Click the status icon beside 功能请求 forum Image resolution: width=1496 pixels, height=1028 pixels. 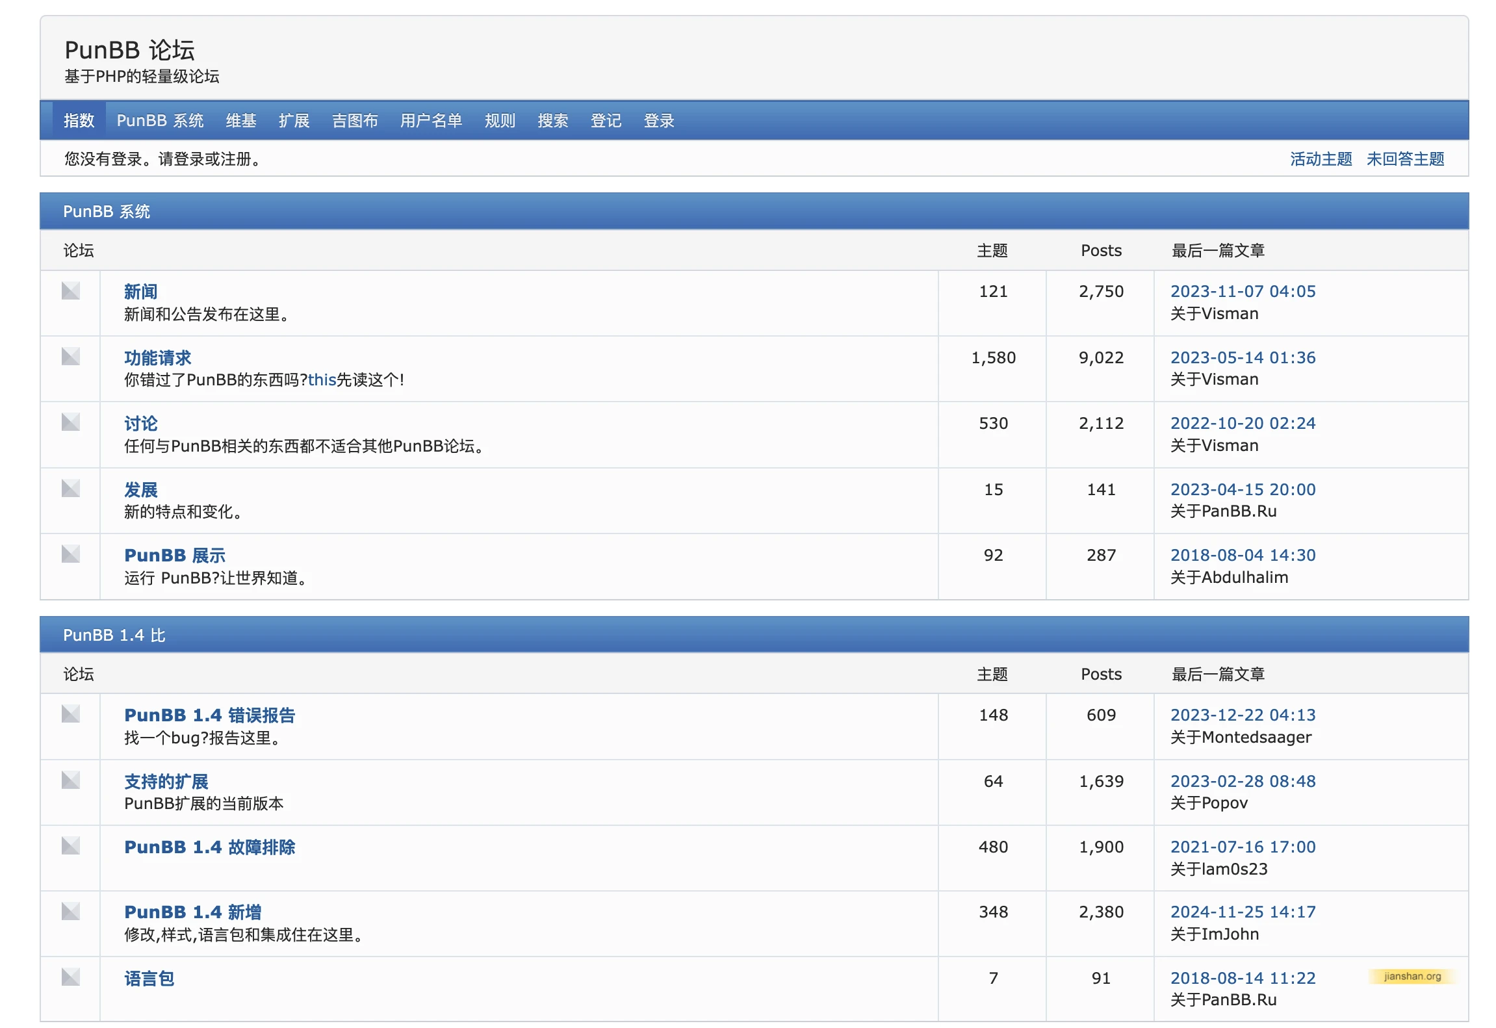point(71,356)
